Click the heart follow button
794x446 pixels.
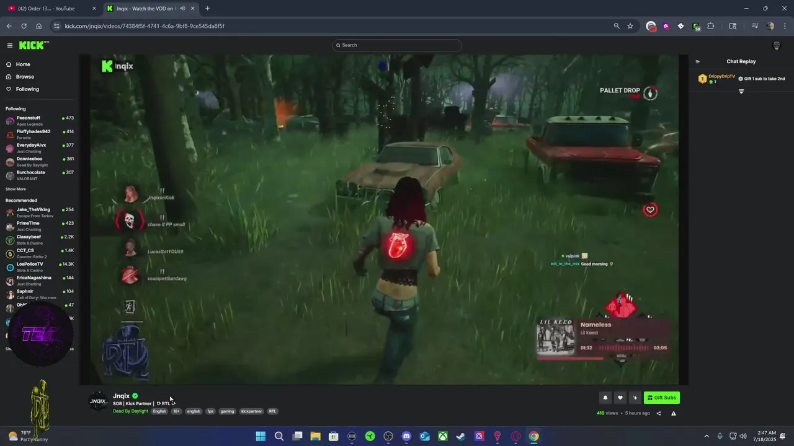[x=620, y=398]
